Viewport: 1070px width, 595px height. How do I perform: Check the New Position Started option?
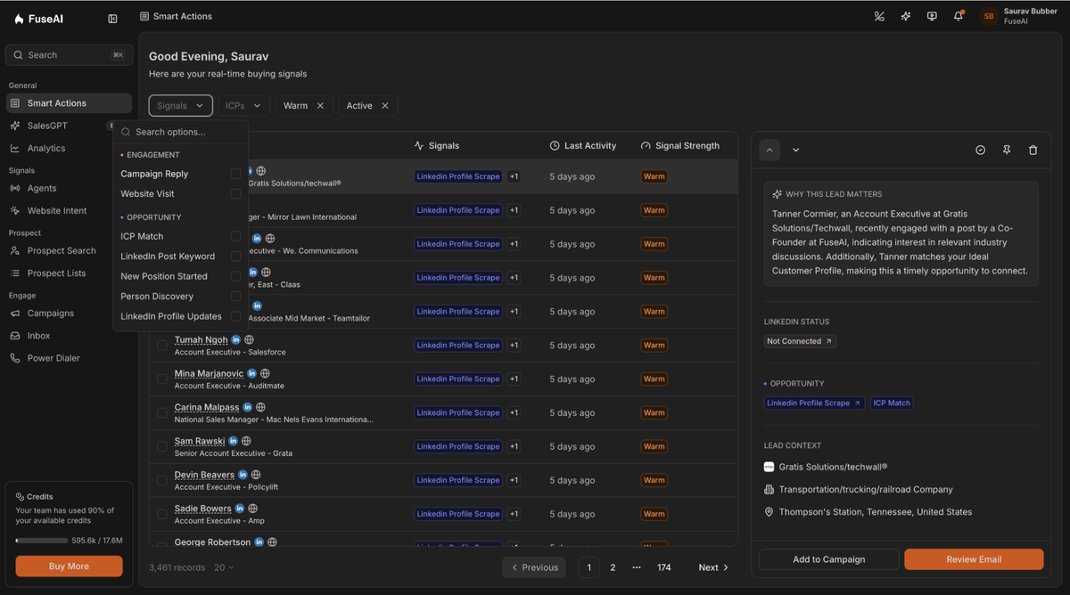tap(235, 276)
